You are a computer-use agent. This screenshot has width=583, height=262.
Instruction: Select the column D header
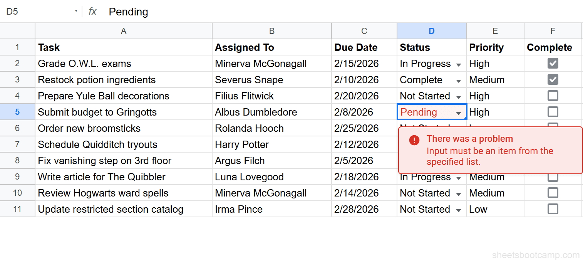pos(431,31)
